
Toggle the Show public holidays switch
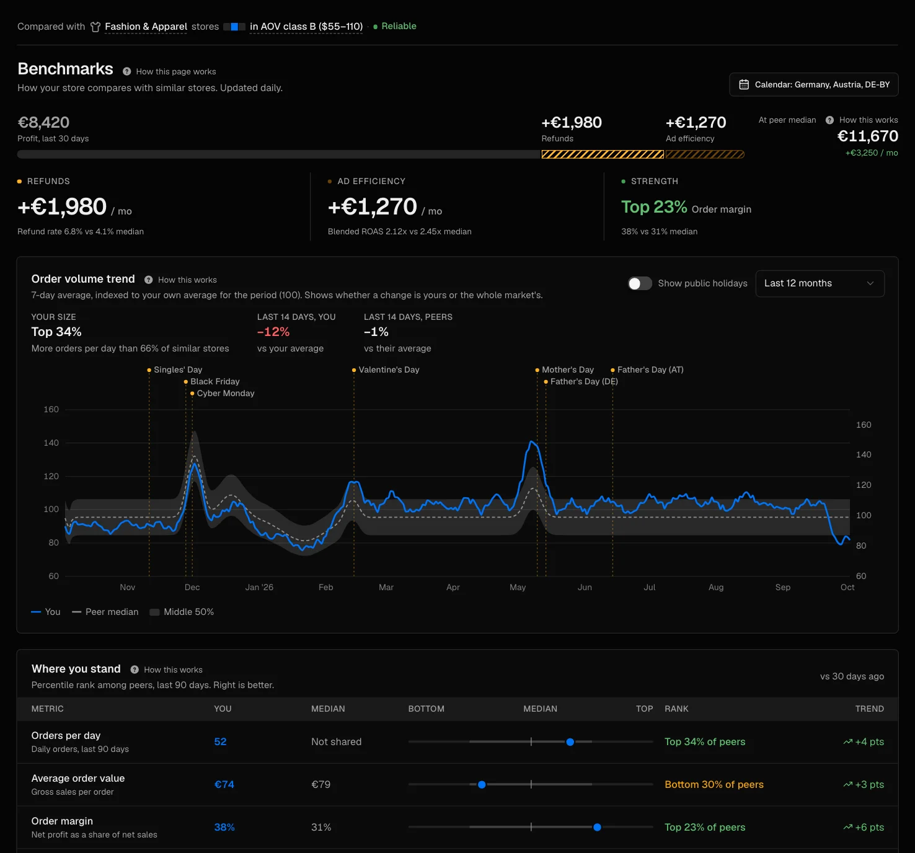point(640,283)
